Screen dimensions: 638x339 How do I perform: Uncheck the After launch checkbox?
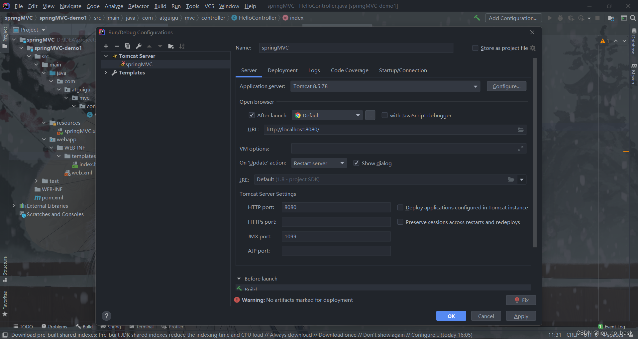pyautogui.click(x=252, y=115)
